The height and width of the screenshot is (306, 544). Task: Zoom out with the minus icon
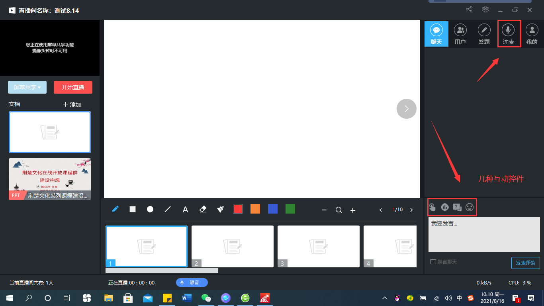coord(324,210)
